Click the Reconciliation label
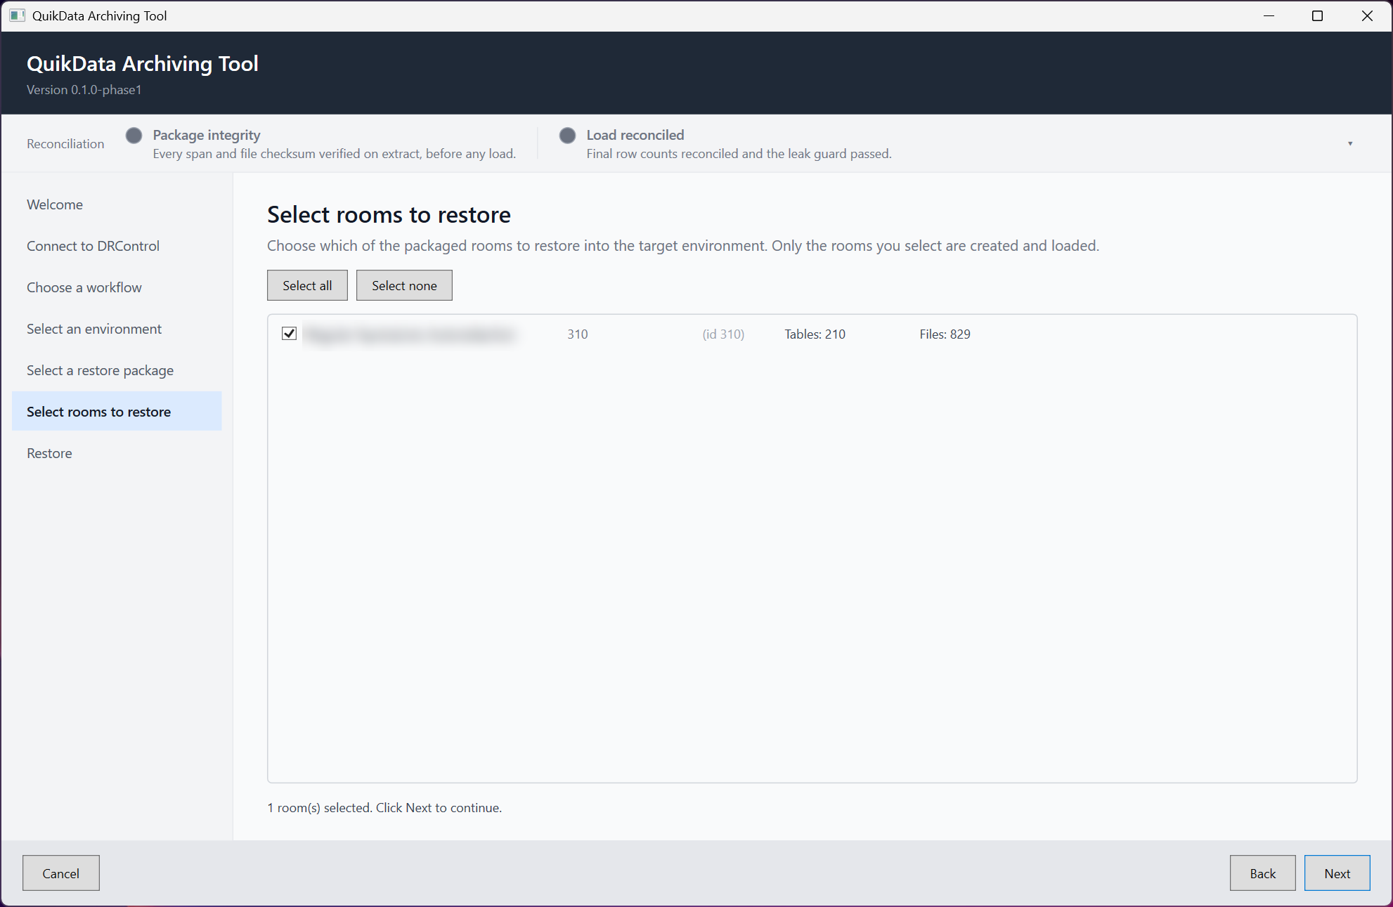 65,143
